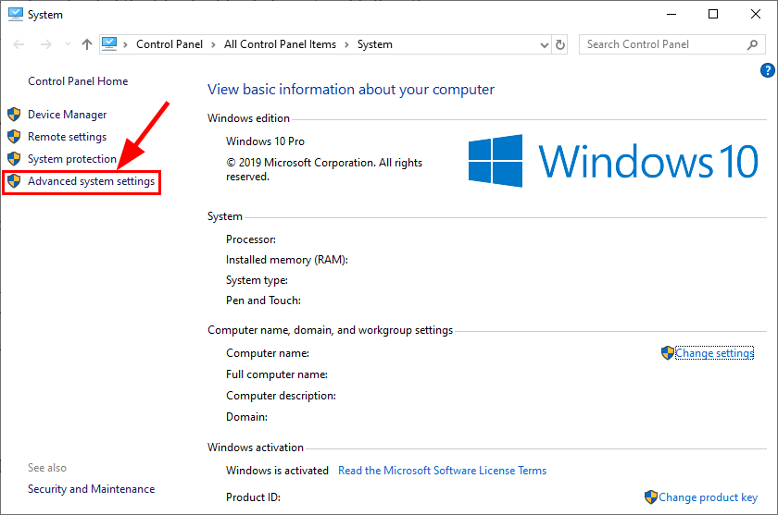Read the Microsoft Software License Terms
Viewport: 778px width, 515px height.
pos(442,471)
